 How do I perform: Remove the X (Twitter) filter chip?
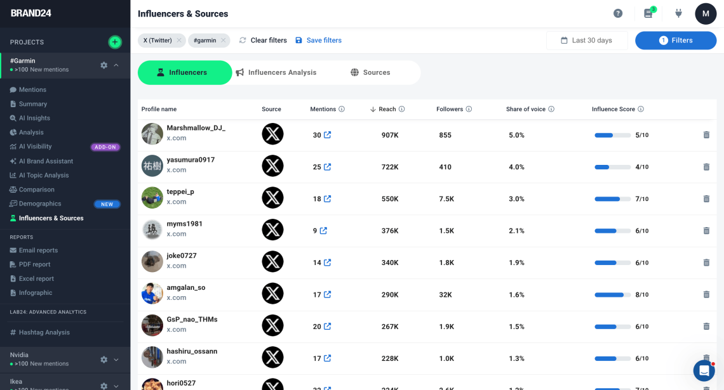[179, 41]
